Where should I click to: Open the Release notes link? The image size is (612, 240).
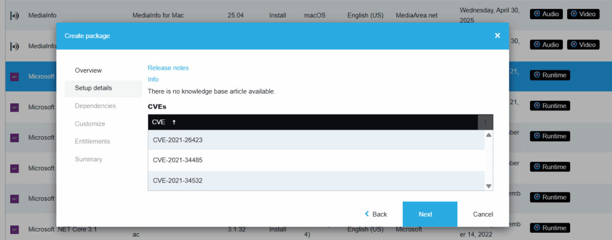[x=168, y=68]
